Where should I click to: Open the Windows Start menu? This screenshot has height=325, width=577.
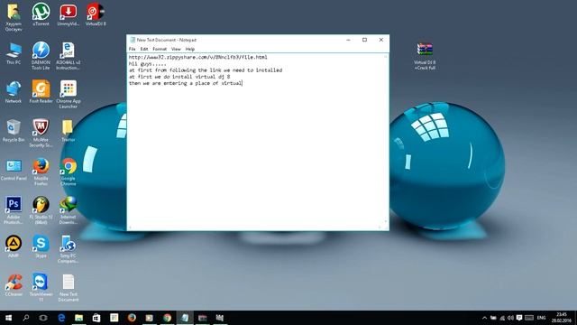tap(8, 318)
